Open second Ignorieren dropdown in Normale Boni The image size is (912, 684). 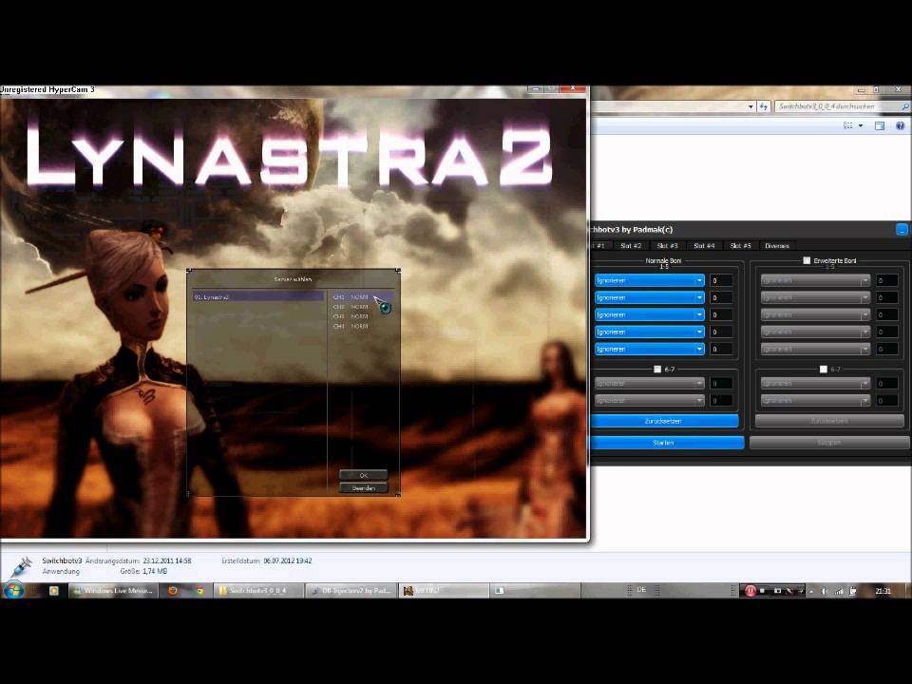(x=649, y=297)
